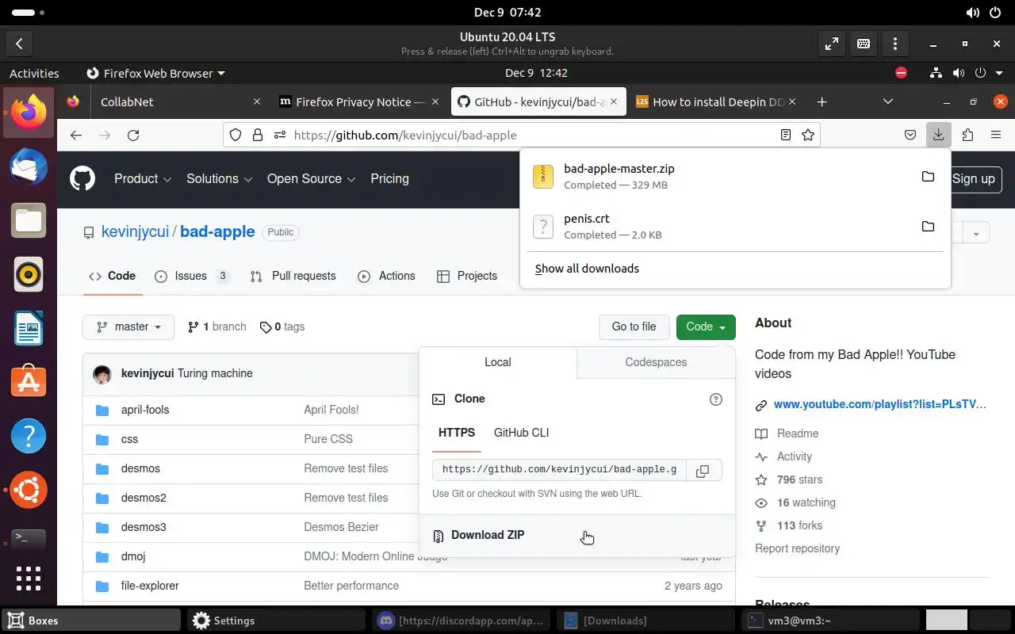Select the HTTPS clone tab

point(457,433)
